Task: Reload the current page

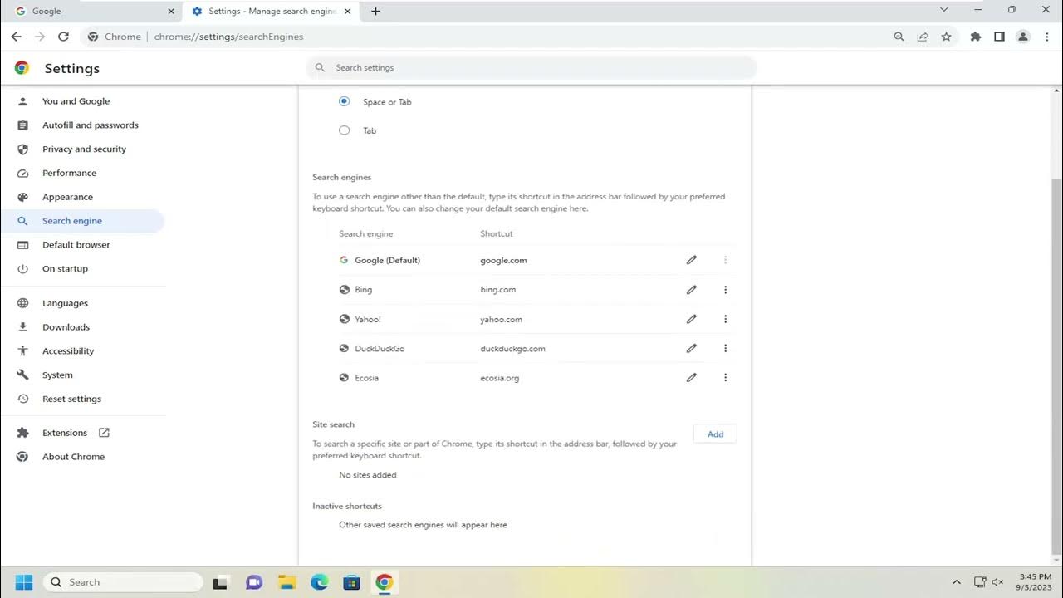Action: 63,37
